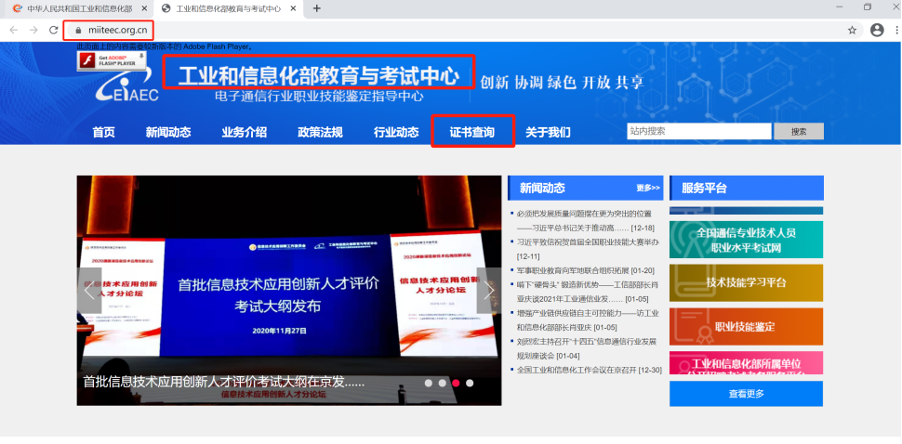Click the Adobe Flash Player notice text
Image resolution: width=902 pixels, height=444 pixels.
click(x=165, y=46)
